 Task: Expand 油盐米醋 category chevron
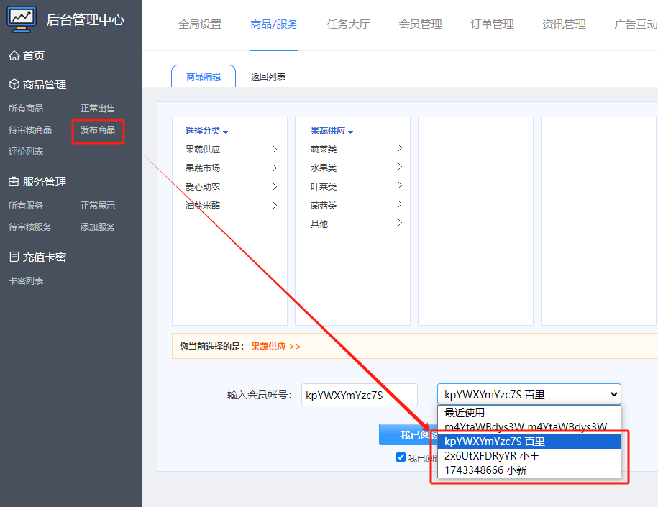tap(275, 205)
